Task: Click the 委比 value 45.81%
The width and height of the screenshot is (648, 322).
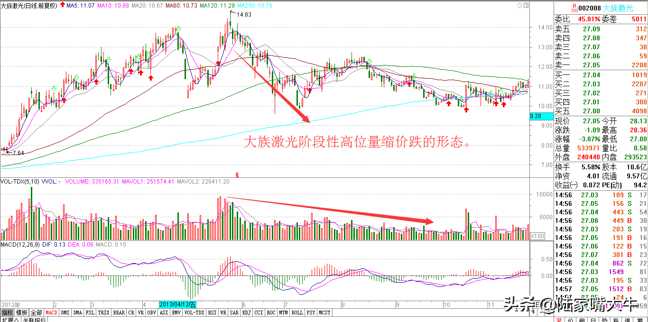Action: click(x=589, y=19)
